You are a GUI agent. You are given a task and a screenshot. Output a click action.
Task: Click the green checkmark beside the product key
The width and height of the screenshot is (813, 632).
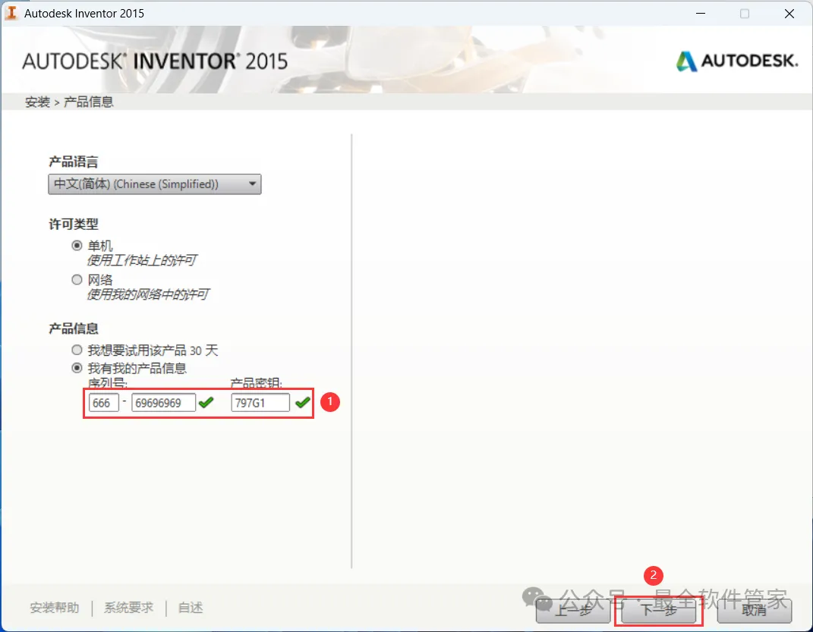[303, 403]
